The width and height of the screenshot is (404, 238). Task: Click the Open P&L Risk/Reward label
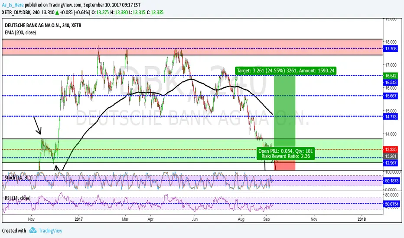tap(286, 154)
